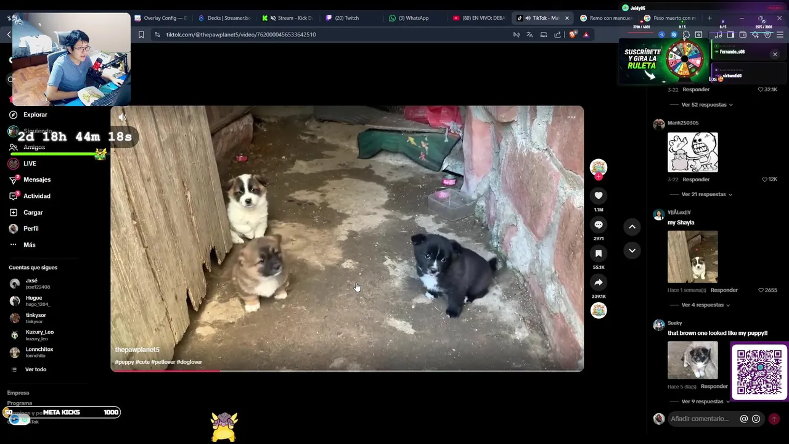
Task: Share the video using the arrow icon
Action: 598,282
